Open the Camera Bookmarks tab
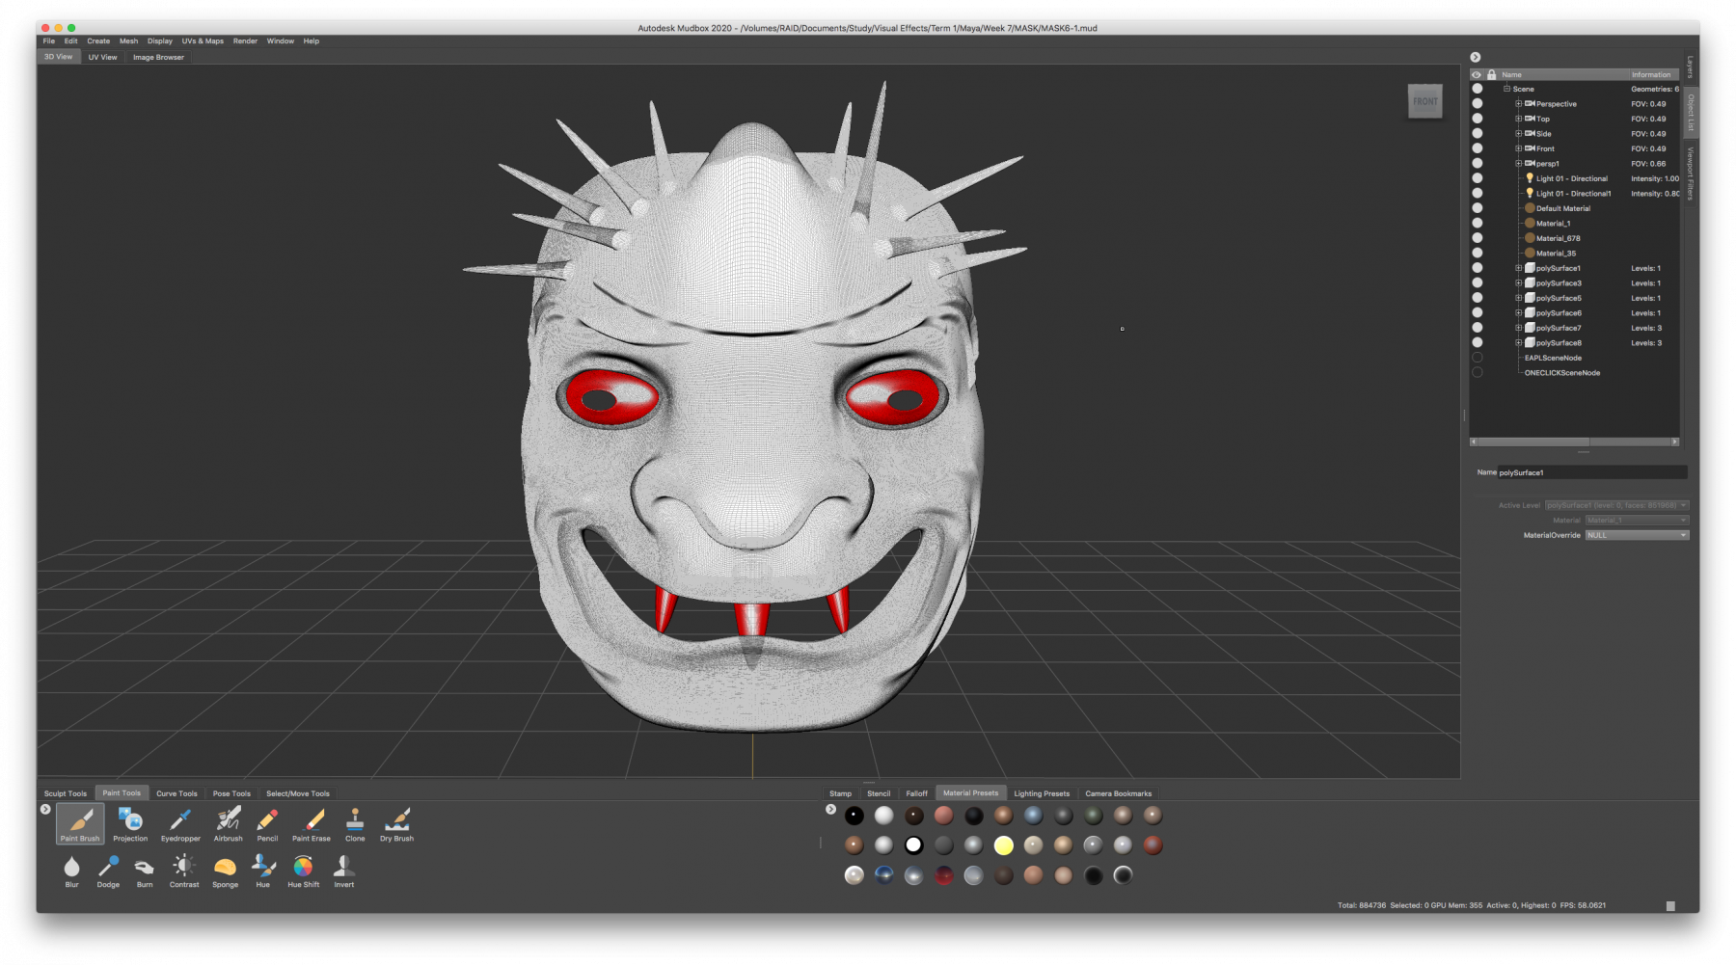This screenshot has width=1736, height=965. [x=1118, y=793]
